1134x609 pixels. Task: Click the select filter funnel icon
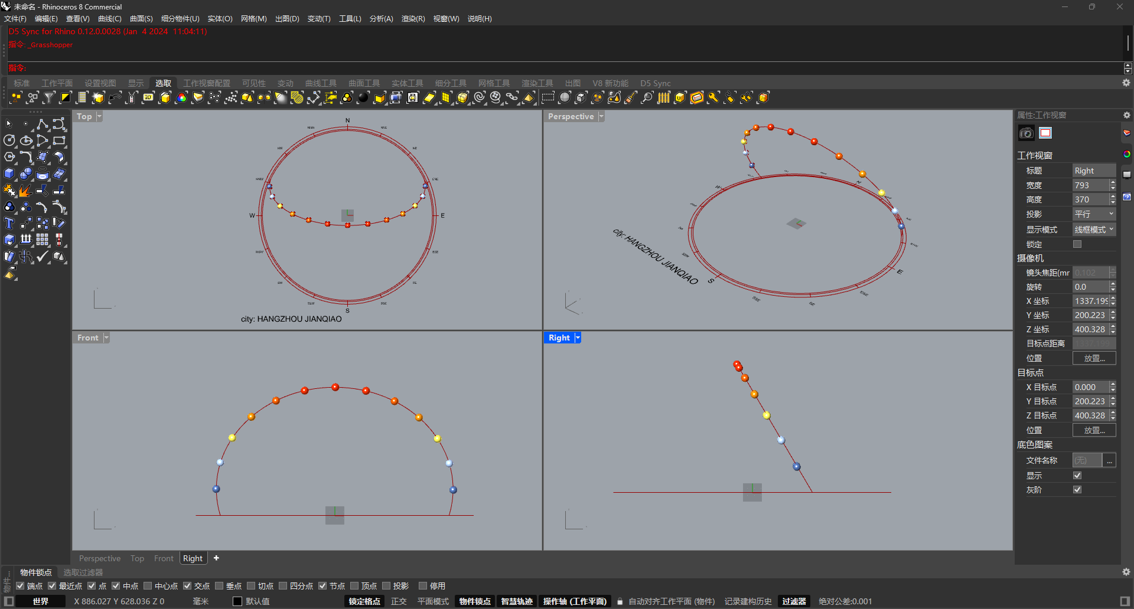(x=49, y=97)
